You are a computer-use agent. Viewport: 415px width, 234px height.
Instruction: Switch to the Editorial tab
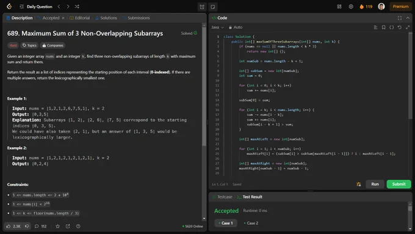click(x=80, y=18)
